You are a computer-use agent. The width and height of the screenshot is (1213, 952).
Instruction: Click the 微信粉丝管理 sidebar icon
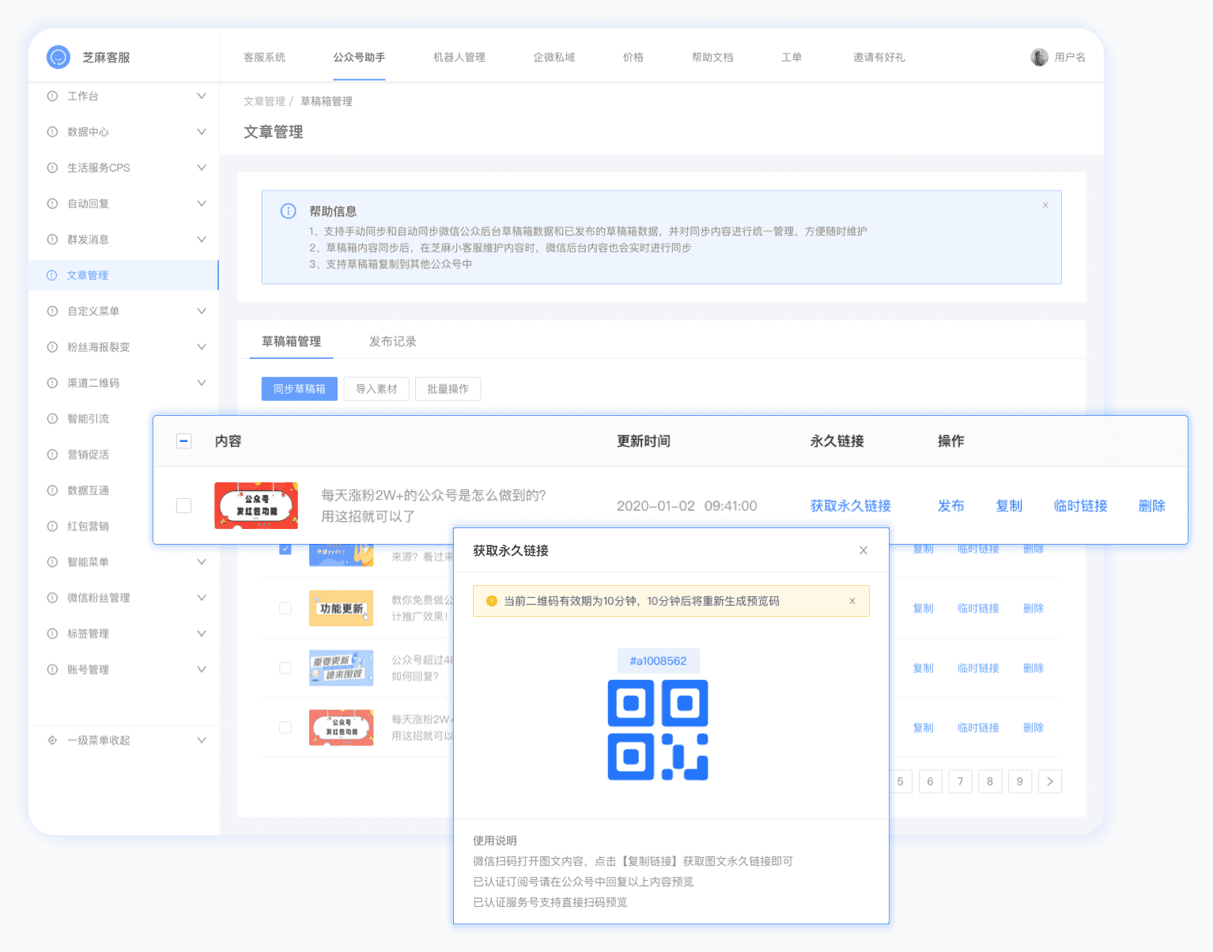pos(52,598)
